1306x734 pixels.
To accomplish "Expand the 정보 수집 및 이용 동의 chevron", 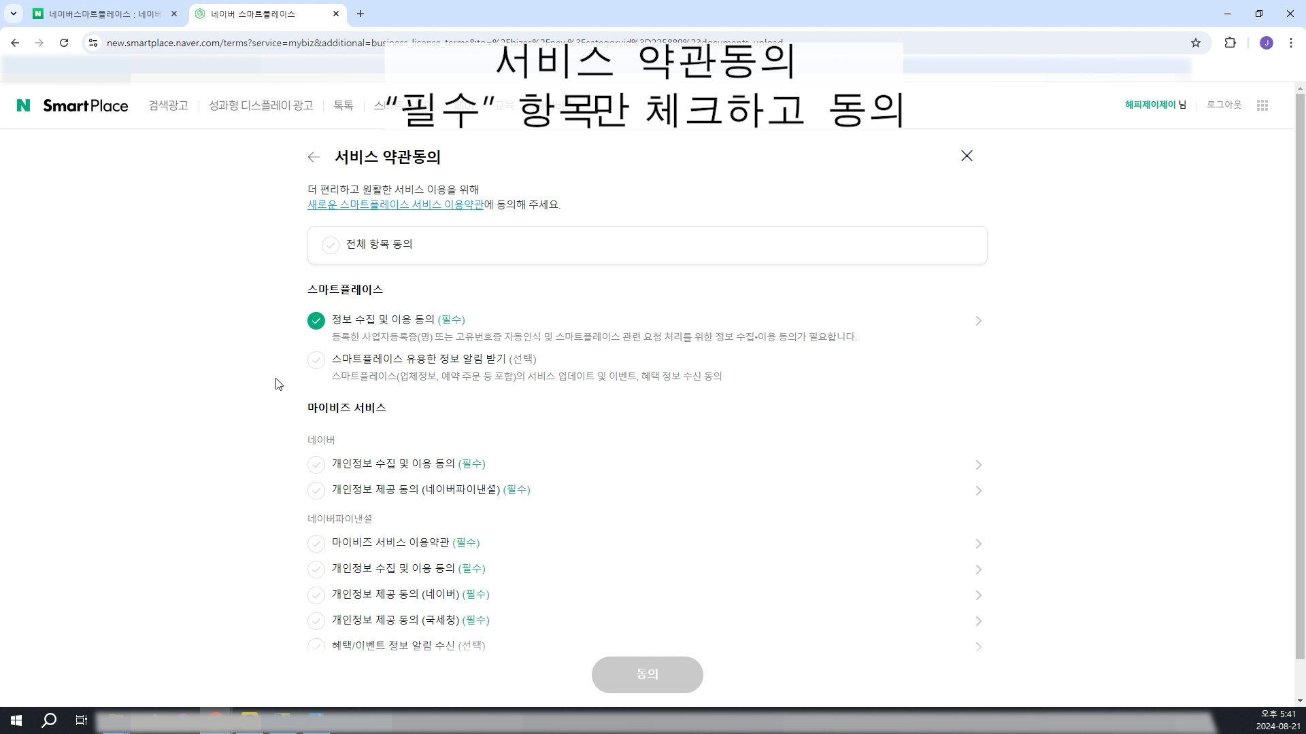I will tap(978, 321).
